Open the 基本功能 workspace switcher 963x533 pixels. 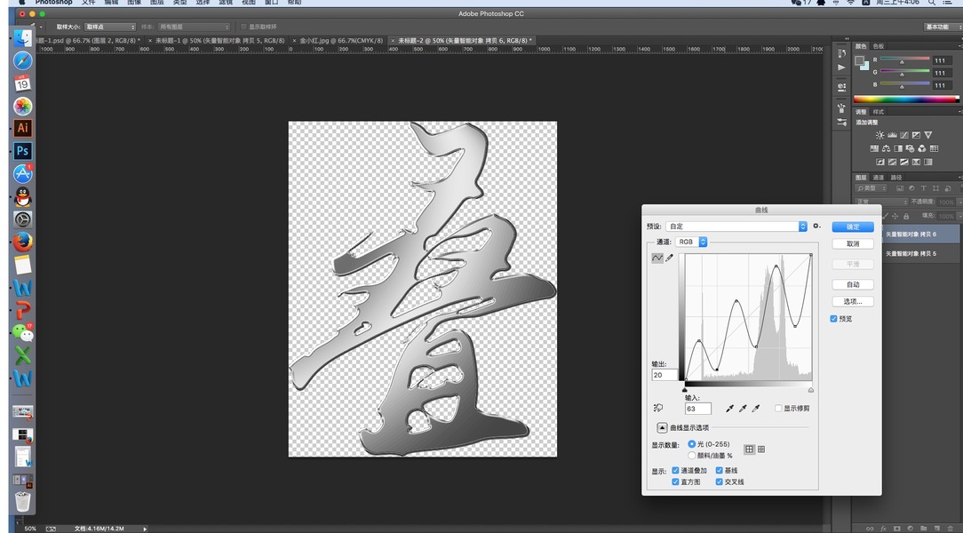pyautogui.click(x=942, y=27)
